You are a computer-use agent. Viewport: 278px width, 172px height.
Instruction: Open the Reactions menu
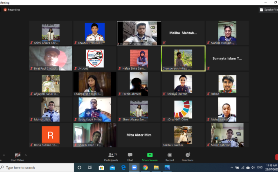pos(187,157)
